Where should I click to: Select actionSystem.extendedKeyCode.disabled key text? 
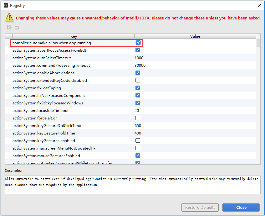tap(50, 80)
